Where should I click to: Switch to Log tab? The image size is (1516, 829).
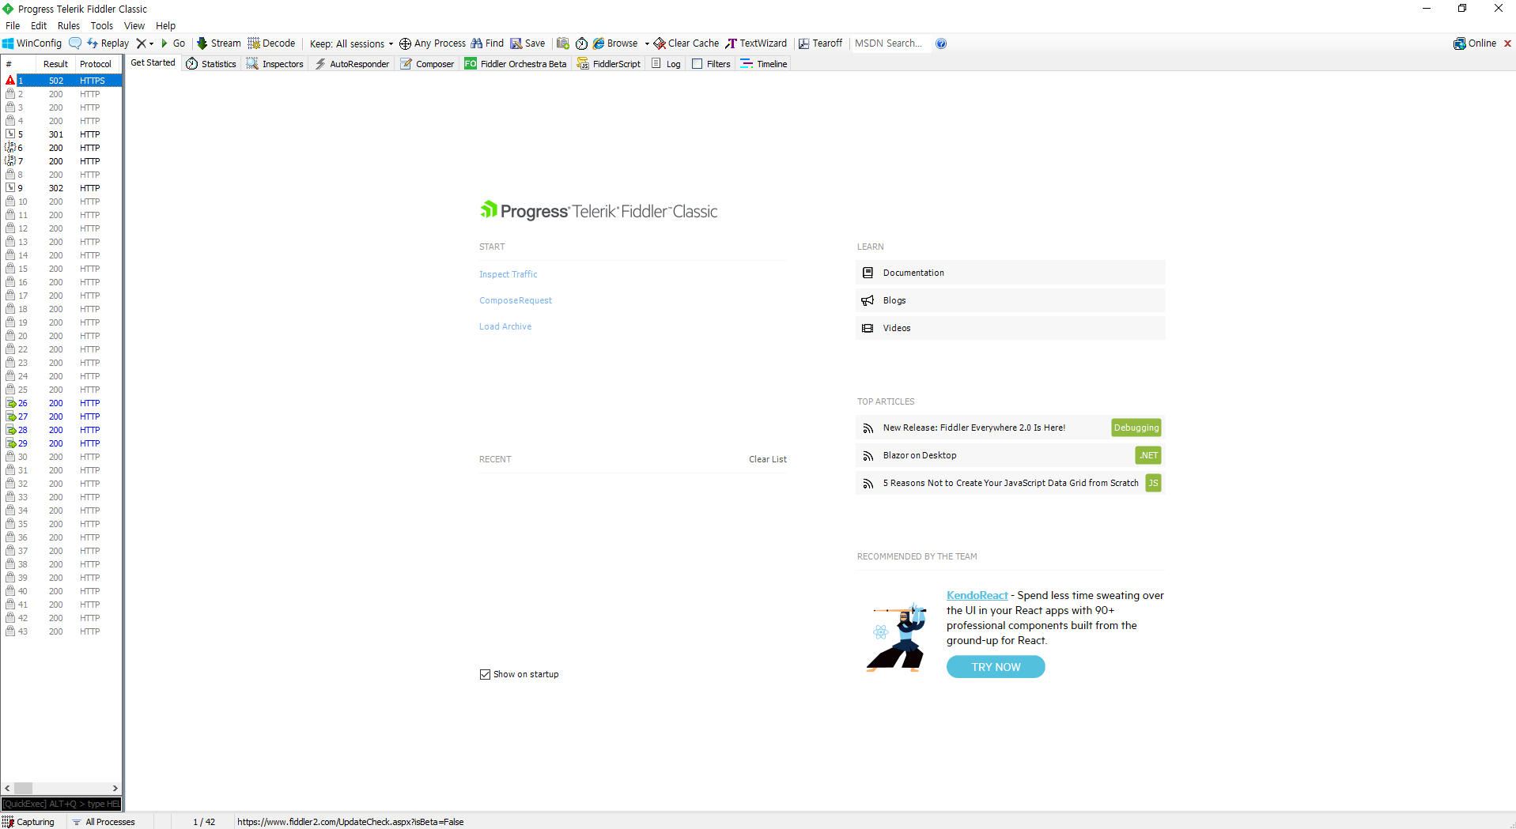(666, 64)
